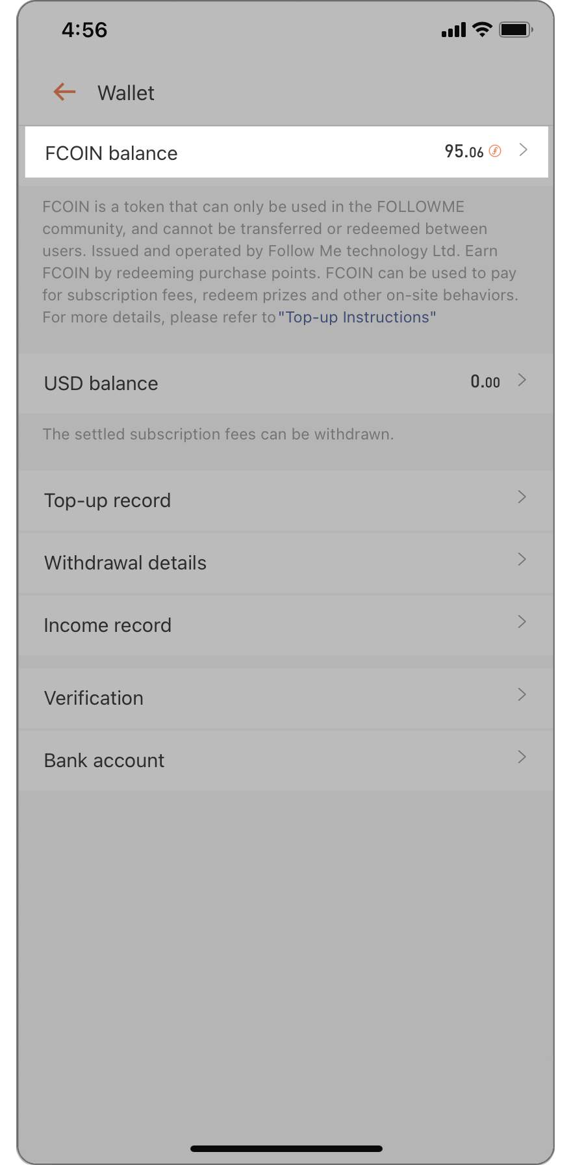Tap the Bank account row chevron
This screenshot has height=1165, width=571.
pyautogui.click(x=522, y=757)
